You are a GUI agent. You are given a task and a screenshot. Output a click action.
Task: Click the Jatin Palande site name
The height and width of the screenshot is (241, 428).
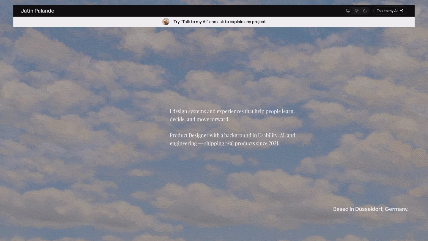point(37,11)
